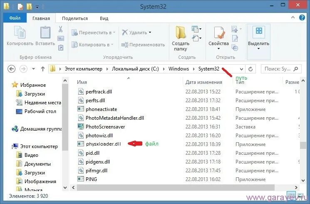Click the scissors Cut icon
The height and width of the screenshot is (204, 310).
[x=60, y=29]
